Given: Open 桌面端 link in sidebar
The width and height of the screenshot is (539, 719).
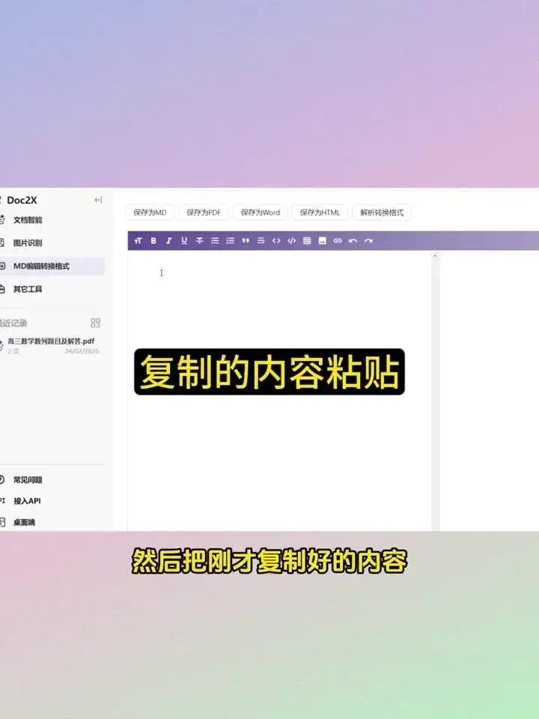Looking at the screenshot, I should [24, 522].
